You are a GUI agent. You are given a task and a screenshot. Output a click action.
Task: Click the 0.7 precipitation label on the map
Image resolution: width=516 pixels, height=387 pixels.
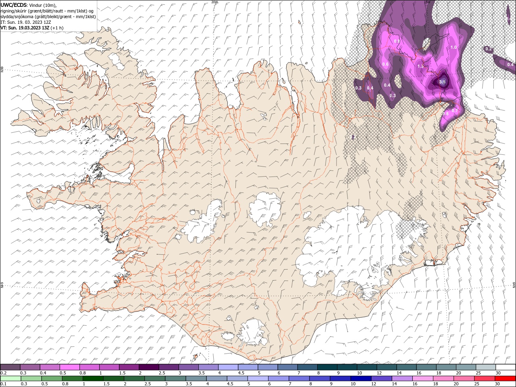454,110
